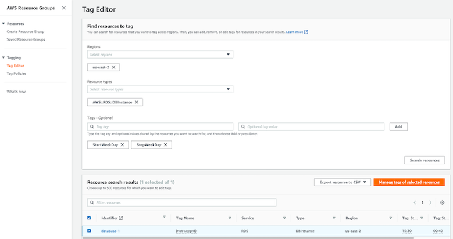
Task: Open Export resource to CSV dropdown
Action: 343,182
